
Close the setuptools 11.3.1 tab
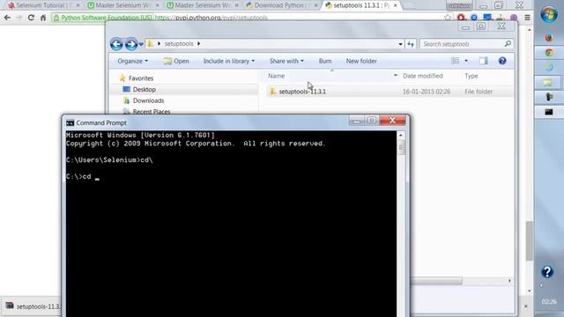coord(396,5)
